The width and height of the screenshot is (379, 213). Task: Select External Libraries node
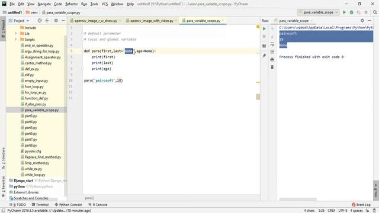(x=26, y=192)
